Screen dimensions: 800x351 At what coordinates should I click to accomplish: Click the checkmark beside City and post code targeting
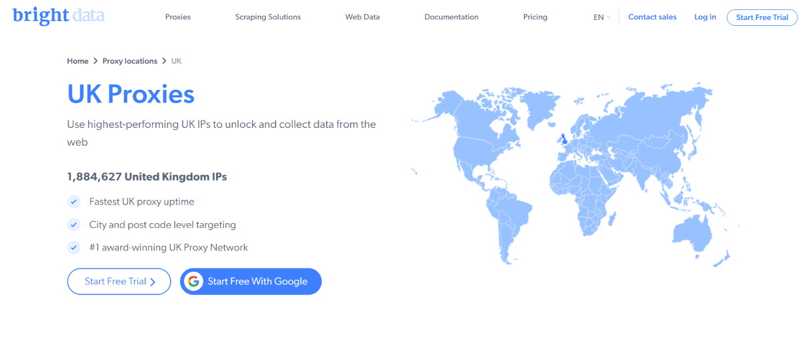tap(74, 224)
